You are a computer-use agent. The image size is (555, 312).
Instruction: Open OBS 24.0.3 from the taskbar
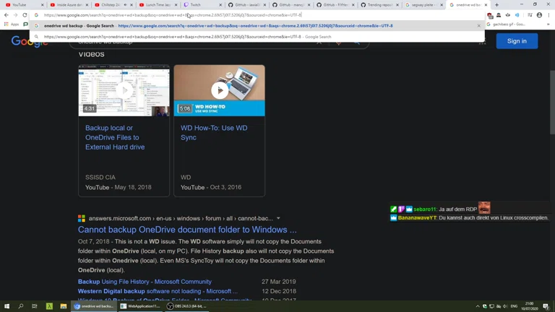(188, 306)
